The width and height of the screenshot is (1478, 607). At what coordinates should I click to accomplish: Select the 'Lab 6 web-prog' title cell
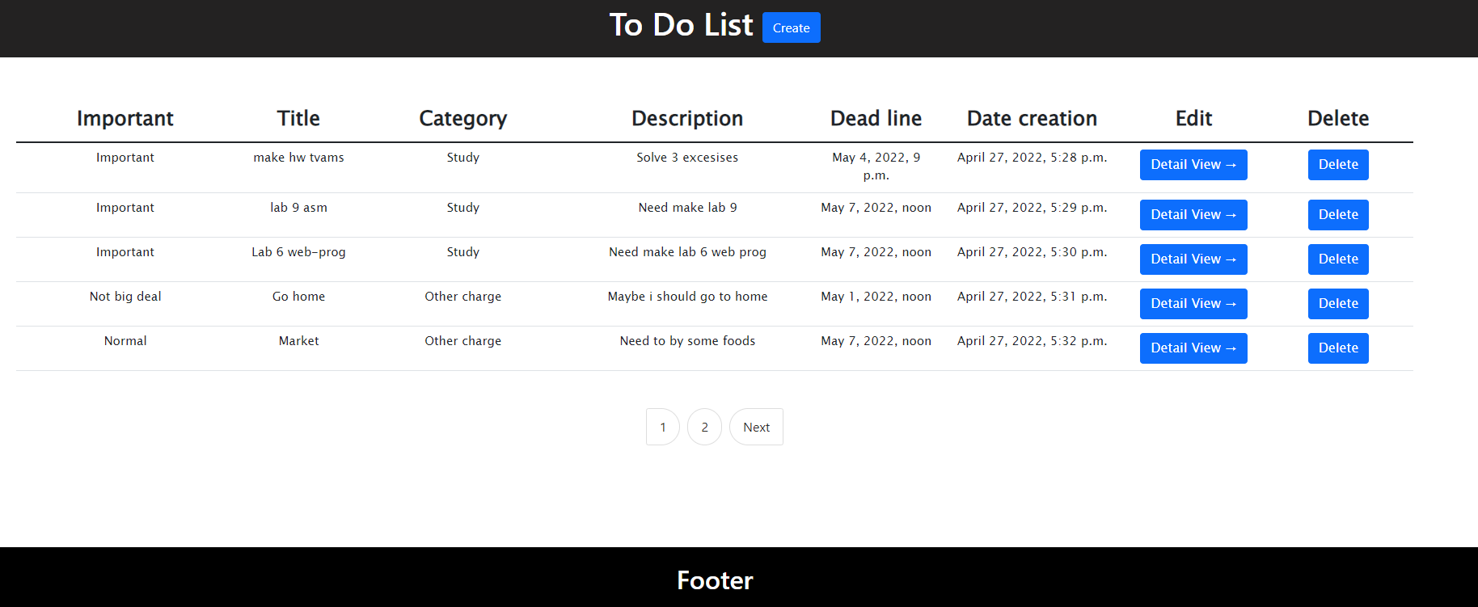pos(298,252)
